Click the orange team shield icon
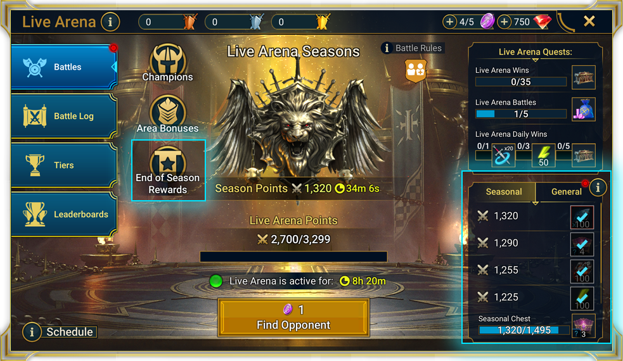The width and height of the screenshot is (623, 361). coord(416,70)
